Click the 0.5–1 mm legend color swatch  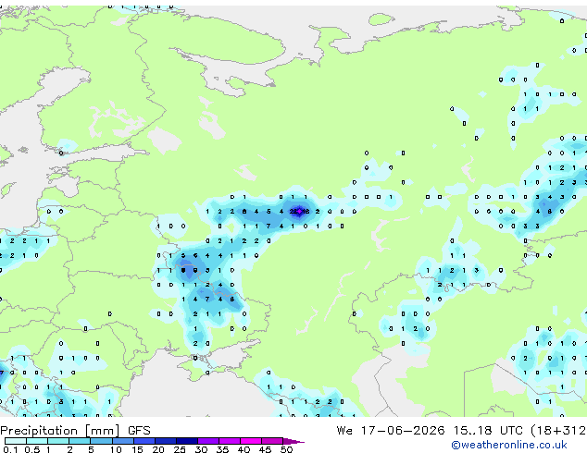[x=37, y=441]
